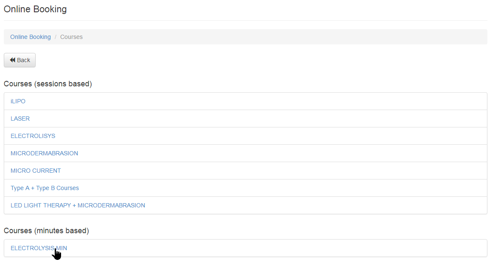Choose LED LIGHT THERAPY + MICRODERMABRASION course

(x=78, y=205)
